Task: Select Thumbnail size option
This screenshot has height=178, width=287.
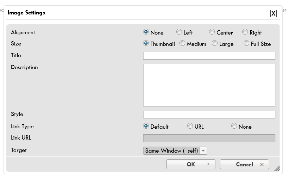Action: coord(146,43)
